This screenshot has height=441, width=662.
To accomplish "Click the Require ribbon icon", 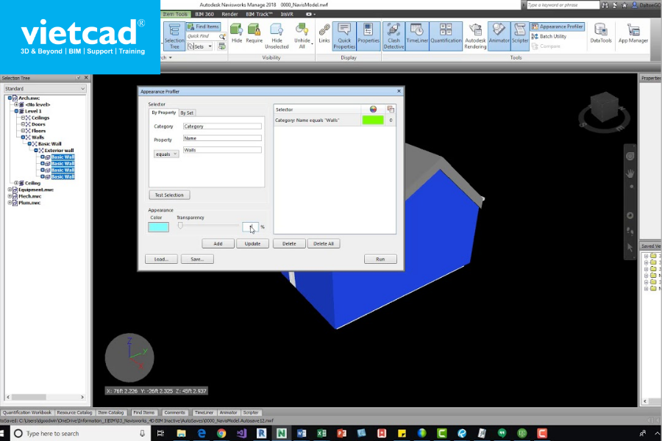I will pyautogui.click(x=254, y=33).
